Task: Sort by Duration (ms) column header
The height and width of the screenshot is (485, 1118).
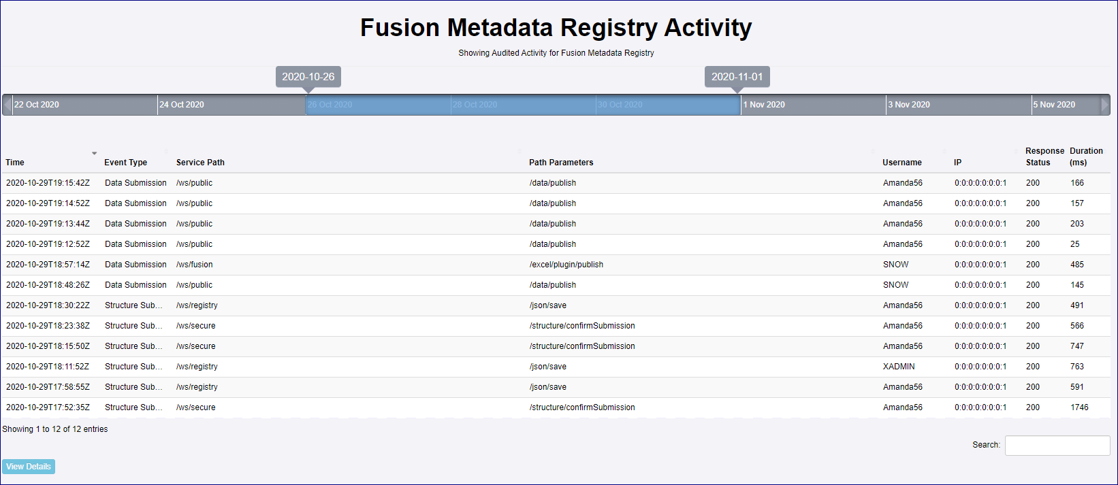Action: [1086, 156]
